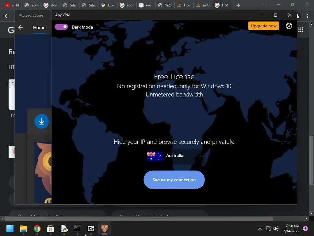Open Python icon in taskbar
The height and width of the screenshot is (236, 314).
click(x=64, y=229)
